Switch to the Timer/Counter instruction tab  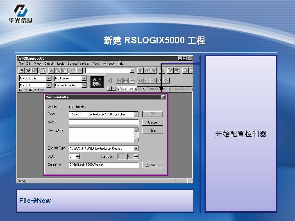(157, 88)
